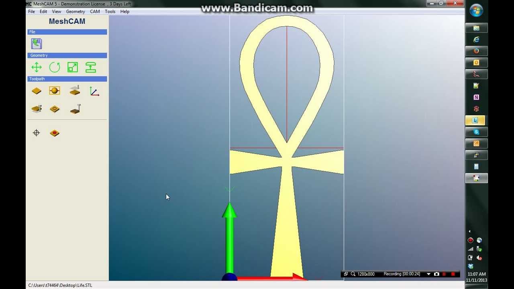Open the Help menu
The image size is (514, 289).
125,12
